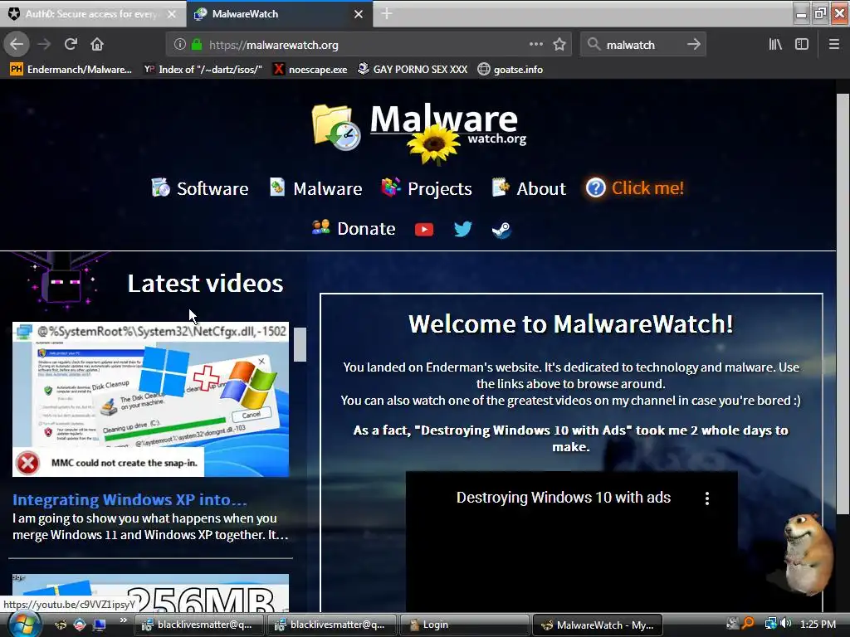Viewport: 850px width, 637px height.
Task: Toggle the browser sidebar view
Action: (802, 45)
